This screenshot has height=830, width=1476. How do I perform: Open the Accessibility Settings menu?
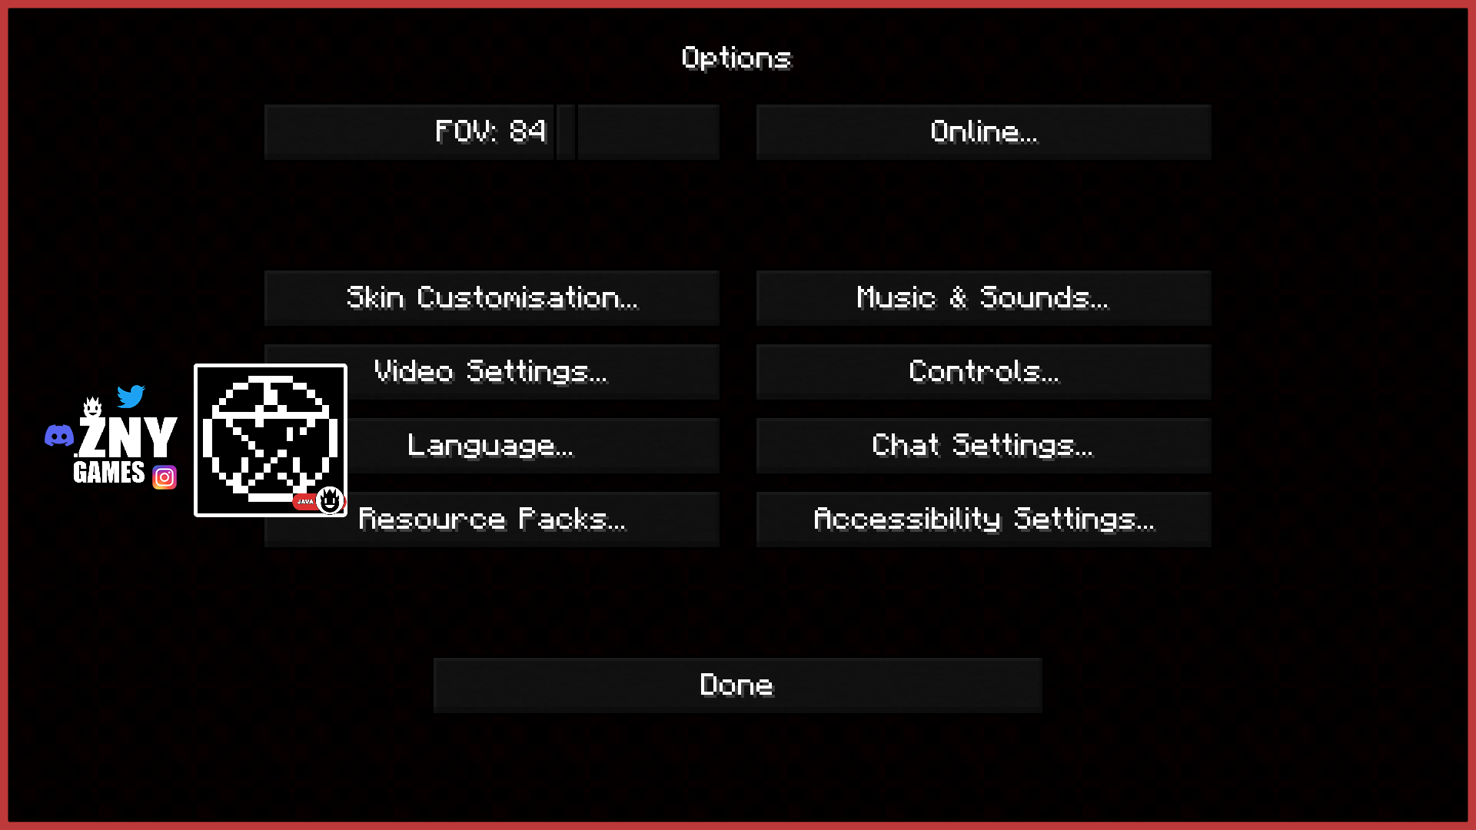point(982,519)
